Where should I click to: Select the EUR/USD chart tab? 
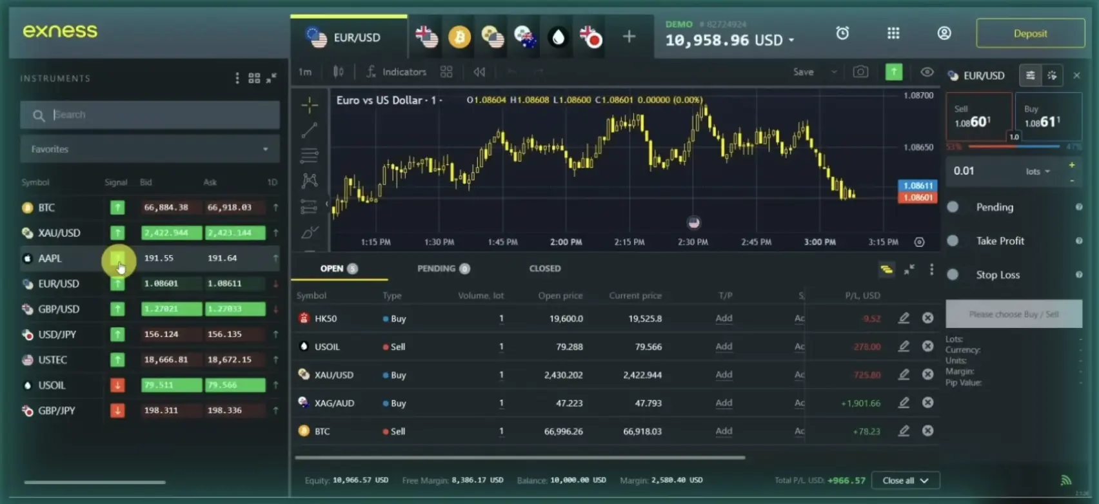[349, 37]
